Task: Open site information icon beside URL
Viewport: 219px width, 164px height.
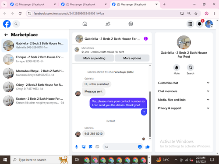Action: coord(29,14)
